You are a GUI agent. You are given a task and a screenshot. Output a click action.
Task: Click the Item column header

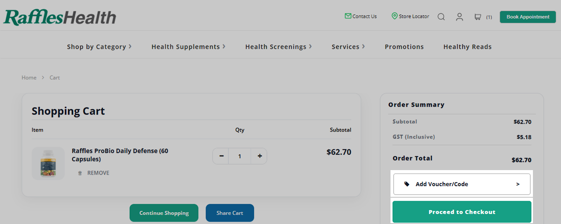tap(37, 130)
